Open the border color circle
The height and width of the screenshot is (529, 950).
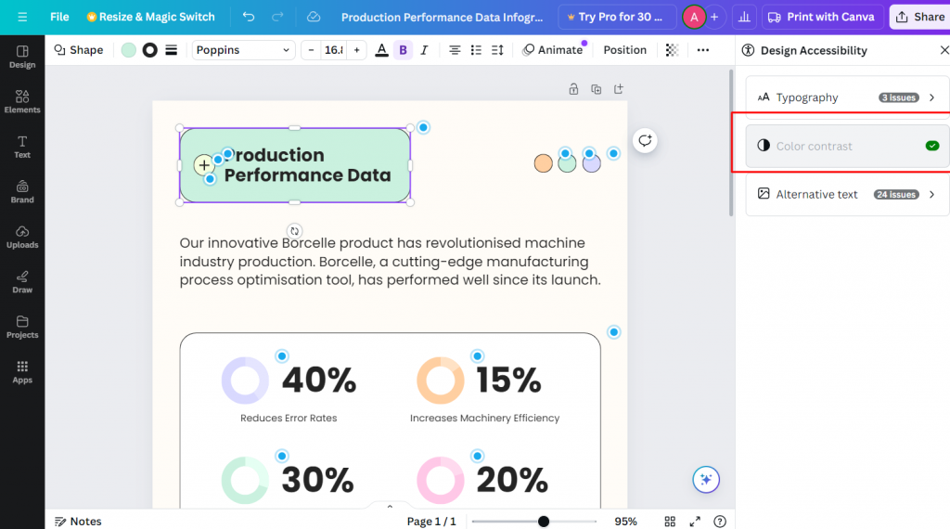point(149,50)
